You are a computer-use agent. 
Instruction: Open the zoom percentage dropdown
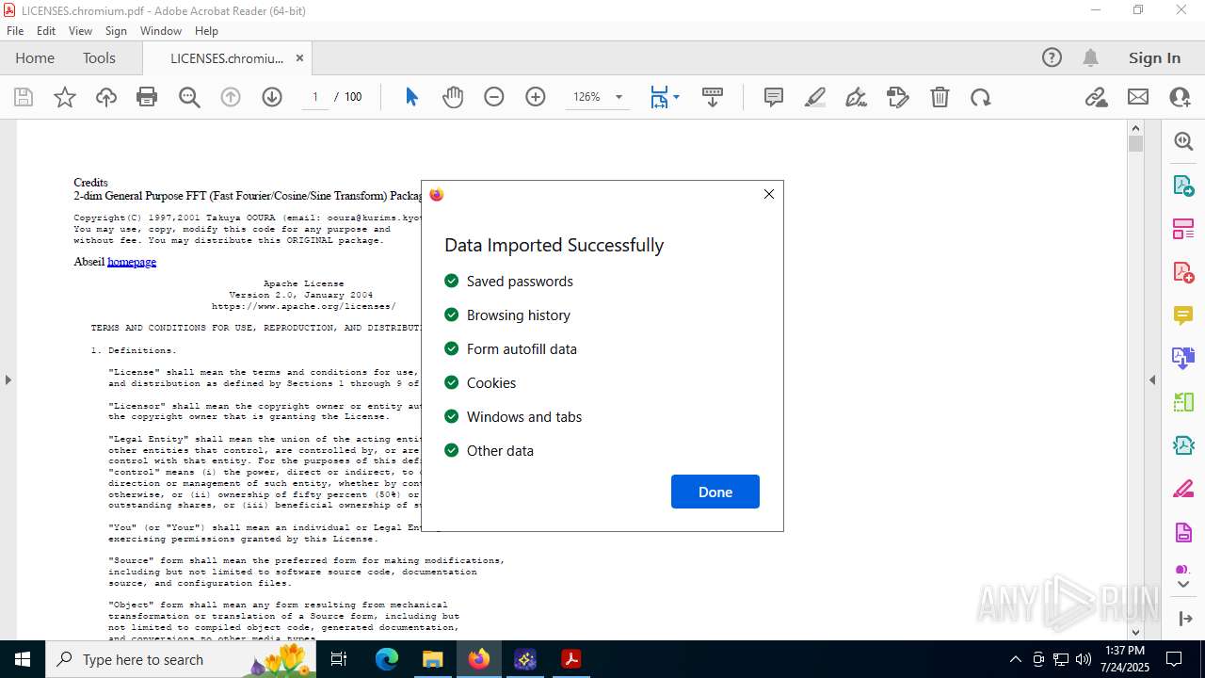point(619,97)
